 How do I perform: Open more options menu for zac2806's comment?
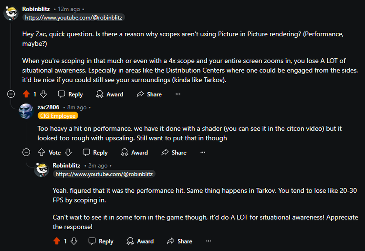(x=203, y=153)
